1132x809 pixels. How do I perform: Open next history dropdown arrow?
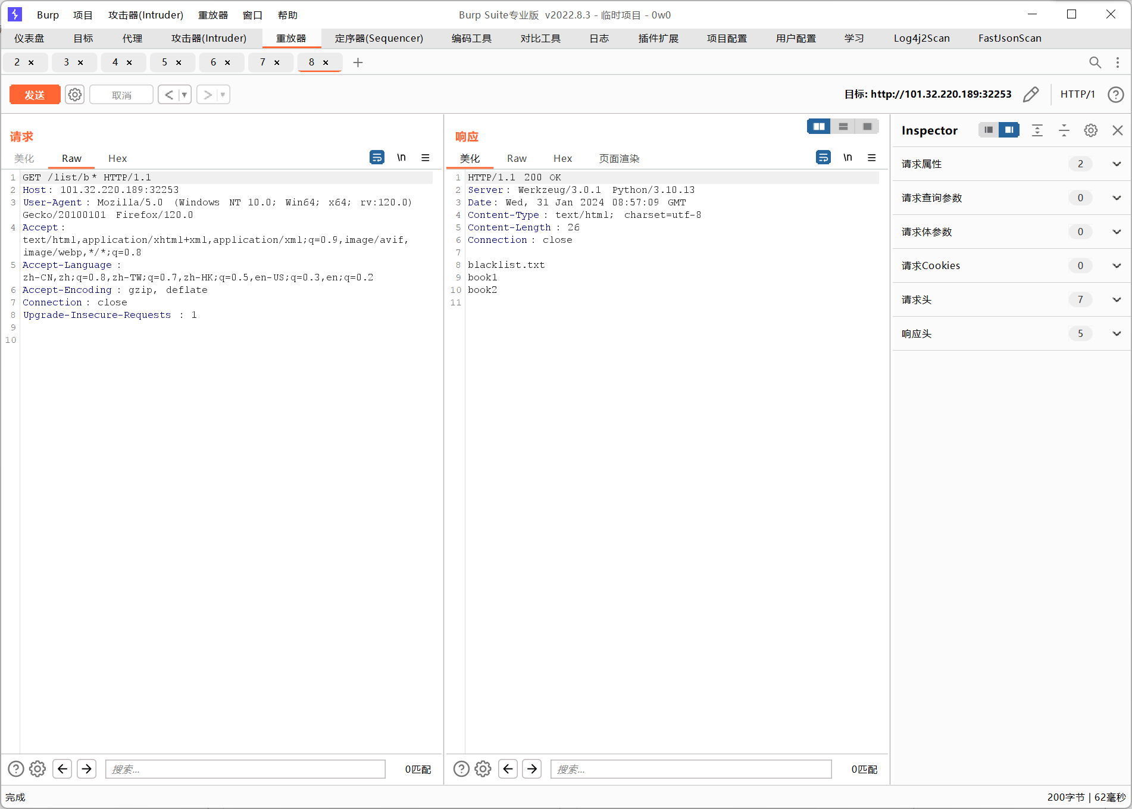coord(223,95)
